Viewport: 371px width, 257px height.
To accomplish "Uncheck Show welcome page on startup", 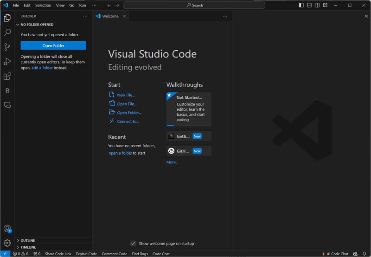I will click(x=134, y=244).
